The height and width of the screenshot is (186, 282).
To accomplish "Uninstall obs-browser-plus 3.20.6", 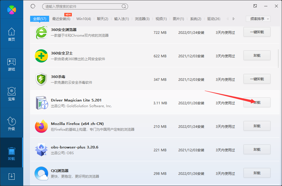I will coord(257,150).
